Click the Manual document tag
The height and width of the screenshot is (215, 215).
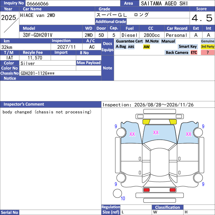(x=168, y=41)
